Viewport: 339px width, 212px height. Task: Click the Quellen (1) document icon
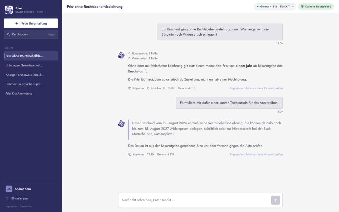coord(148,88)
